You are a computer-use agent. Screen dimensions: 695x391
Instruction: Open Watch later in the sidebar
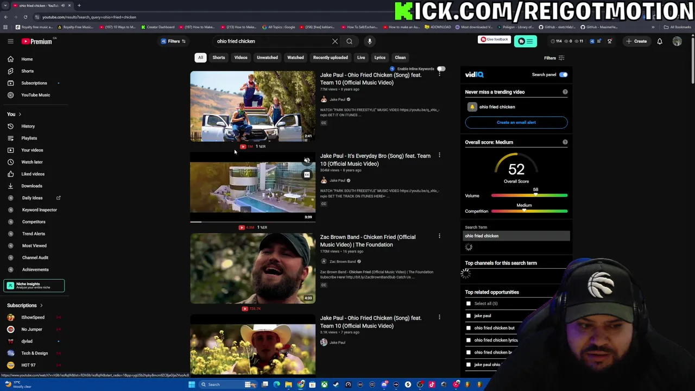33,162
